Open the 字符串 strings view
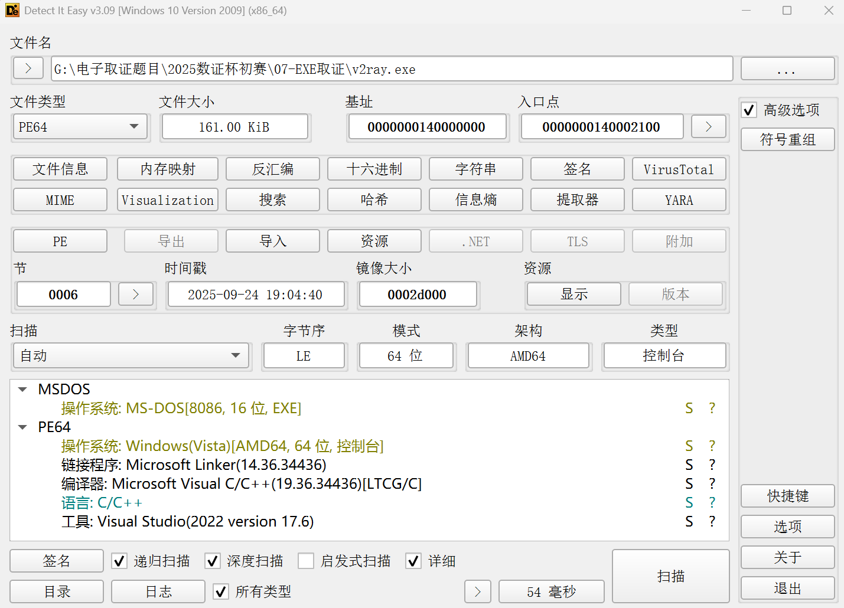This screenshot has width=844, height=608. point(475,169)
